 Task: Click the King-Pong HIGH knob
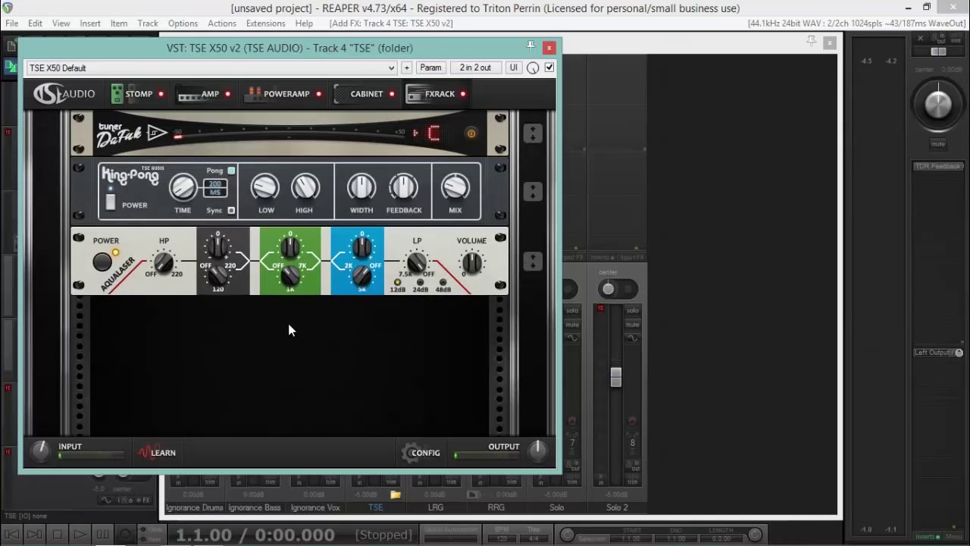pyautogui.click(x=305, y=187)
